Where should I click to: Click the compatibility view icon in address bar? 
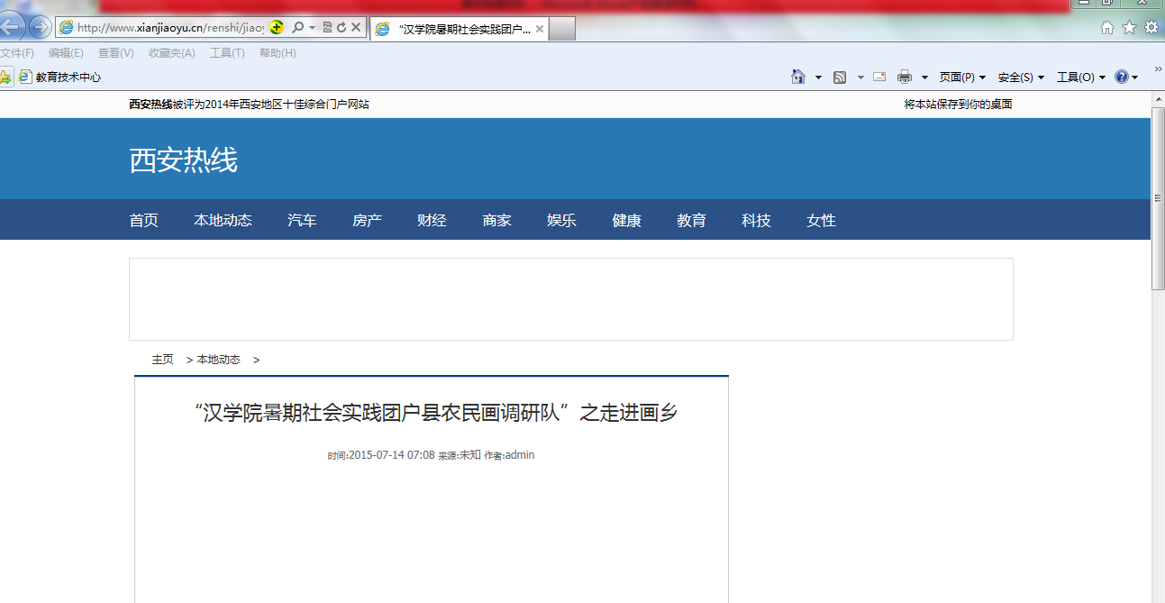point(328,28)
